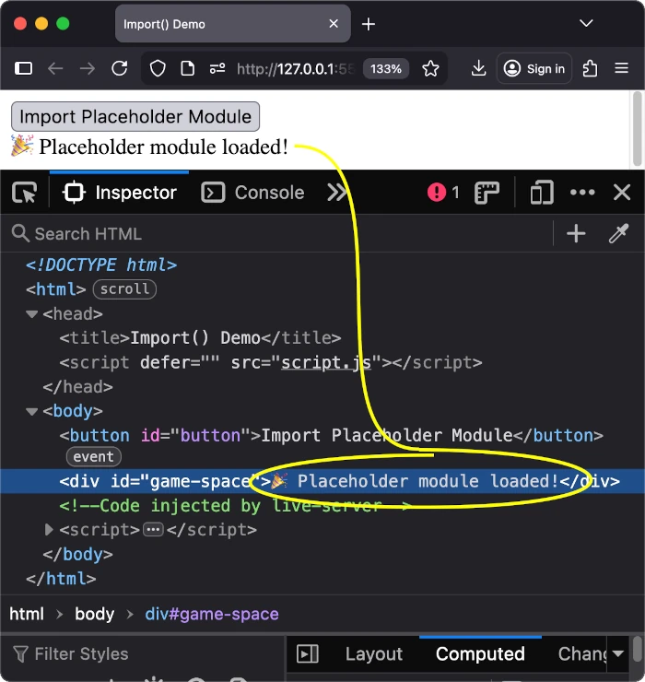Show all sidebar tabs dropdown

point(618,653)
